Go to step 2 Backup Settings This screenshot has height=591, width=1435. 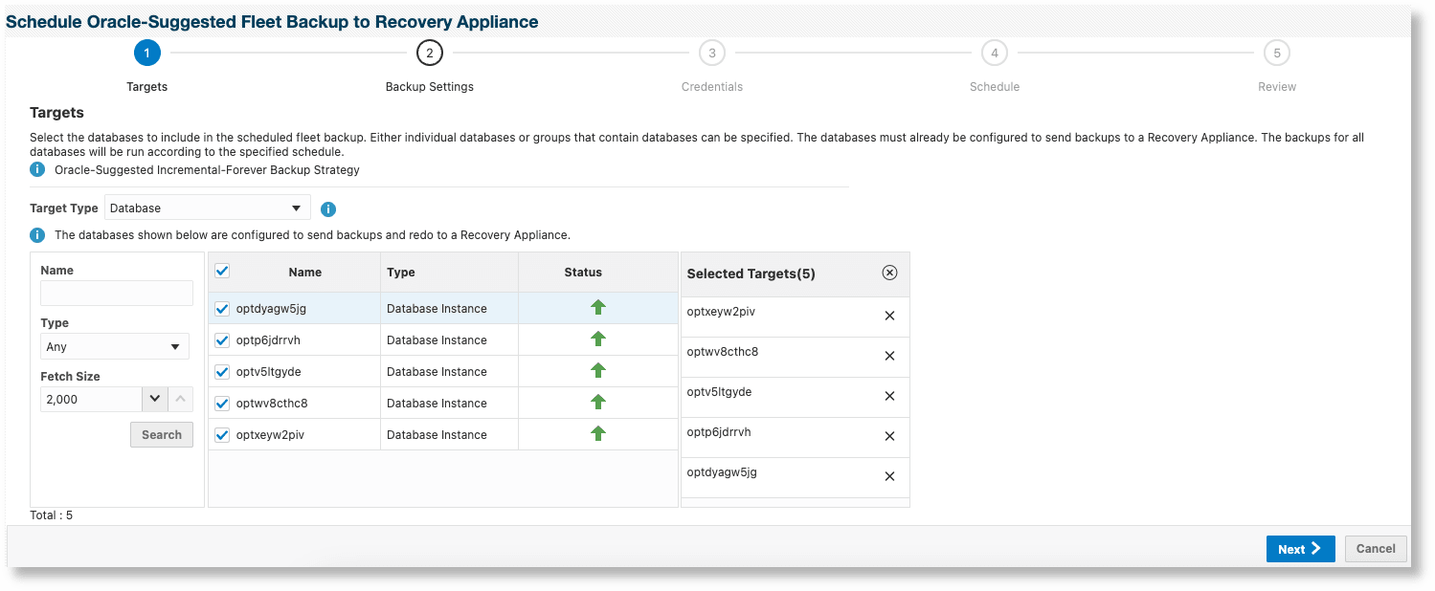point(429,54)
